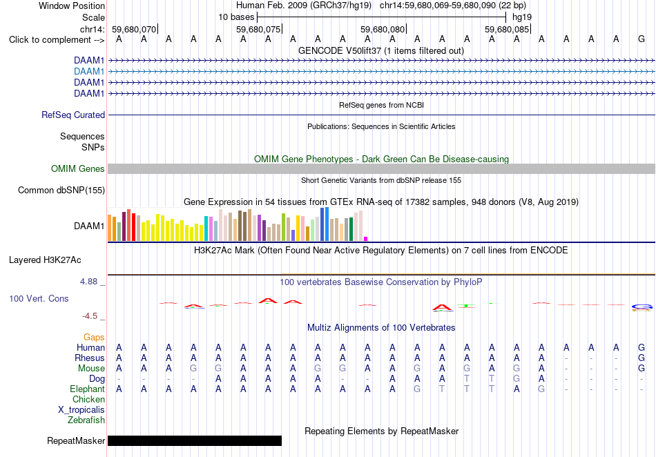The height and width of the screenshot is (457, 656).
Task: Click the "SNPs" track label
Action: coord(93,147)
